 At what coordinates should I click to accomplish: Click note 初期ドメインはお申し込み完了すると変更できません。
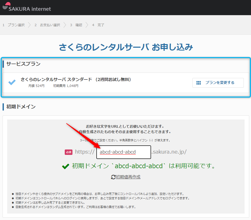[50, 203]
